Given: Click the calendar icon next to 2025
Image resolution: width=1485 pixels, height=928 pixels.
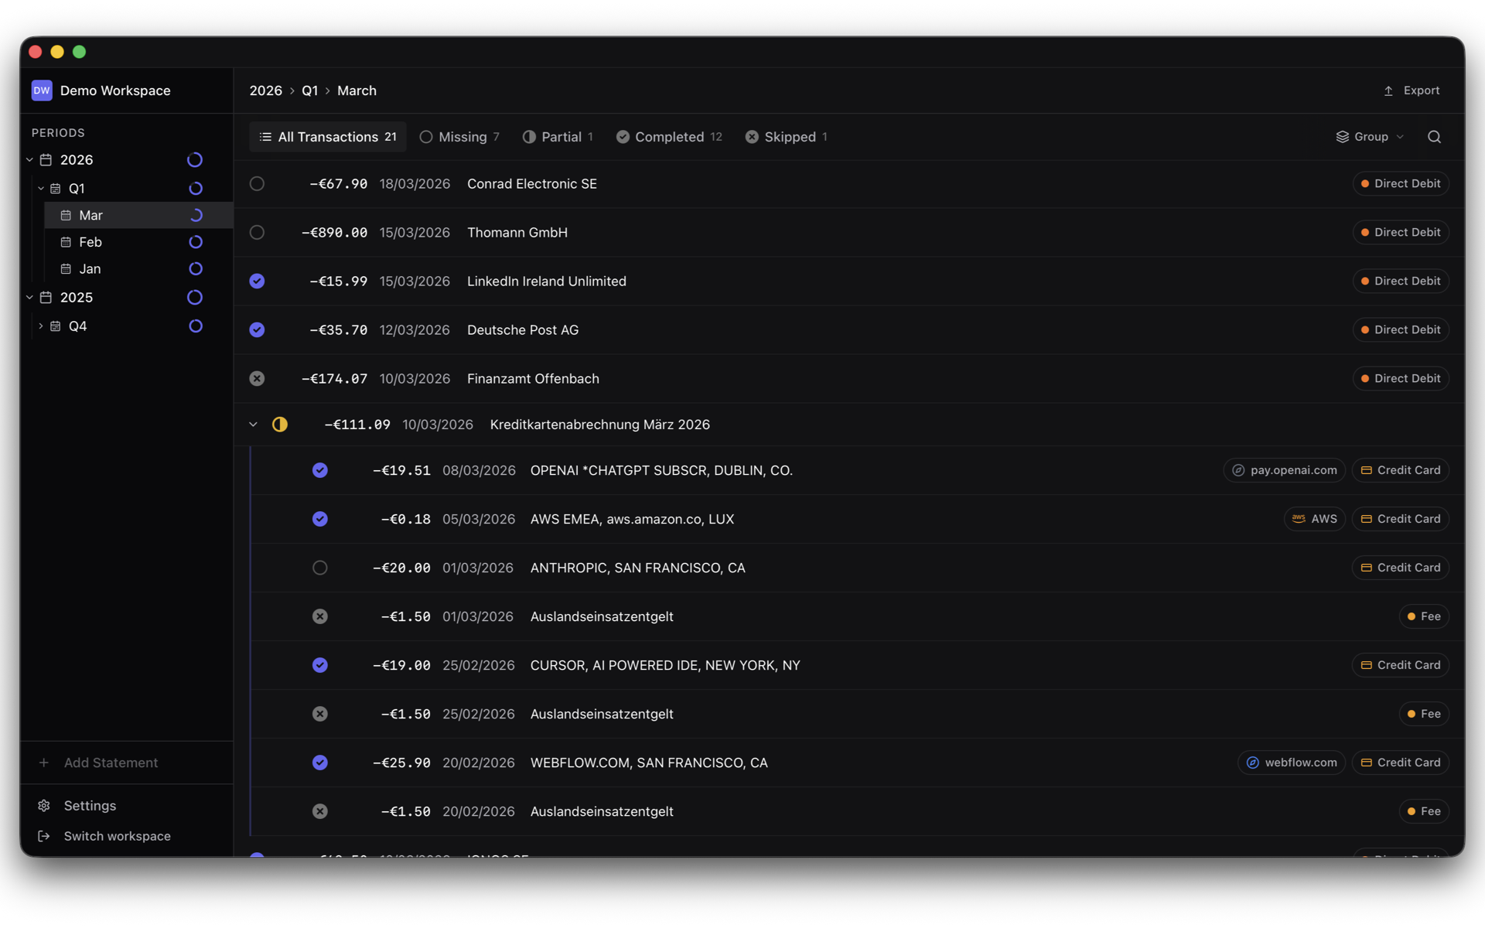Looking at the screenshot, I should click(x=46, y=298).
